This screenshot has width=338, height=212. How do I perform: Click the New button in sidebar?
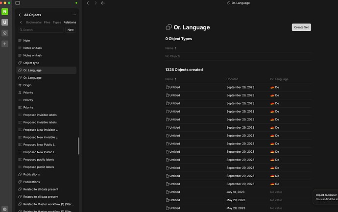(71, 30)
